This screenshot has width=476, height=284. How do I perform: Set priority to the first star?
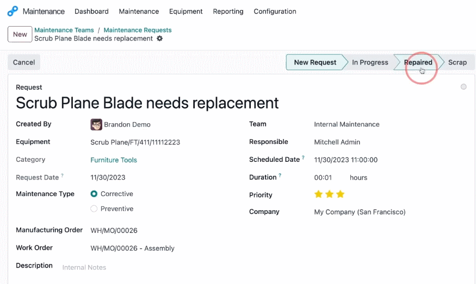coord(318,194)
